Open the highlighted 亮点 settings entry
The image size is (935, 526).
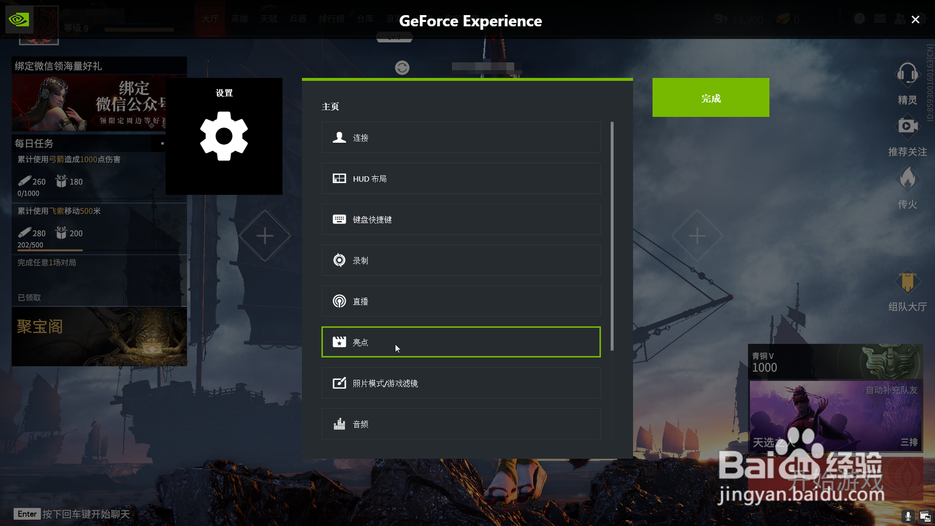(461, 342)
